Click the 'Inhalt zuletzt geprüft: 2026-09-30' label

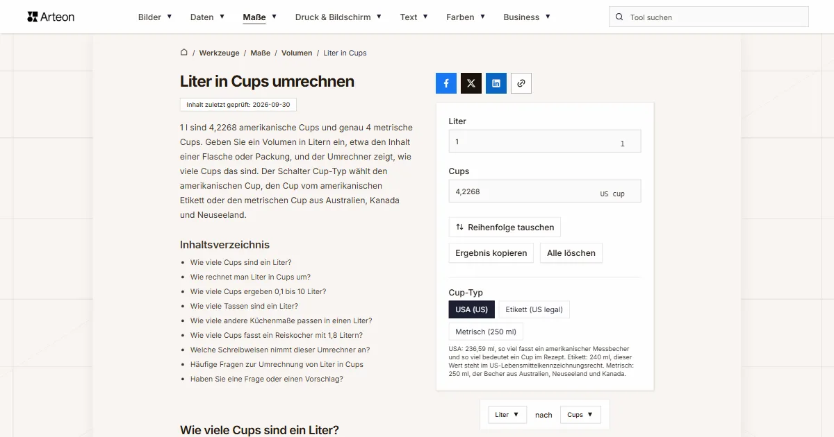click(238, 105)
